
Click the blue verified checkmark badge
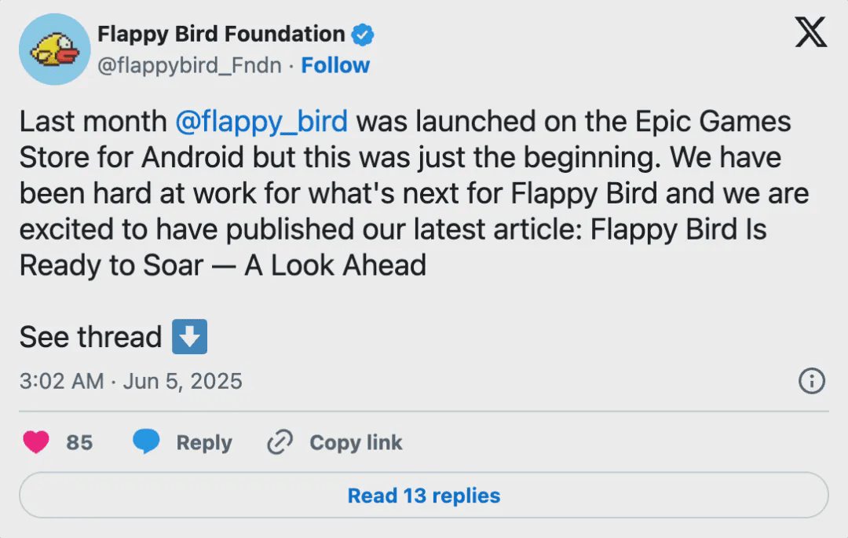362,35
